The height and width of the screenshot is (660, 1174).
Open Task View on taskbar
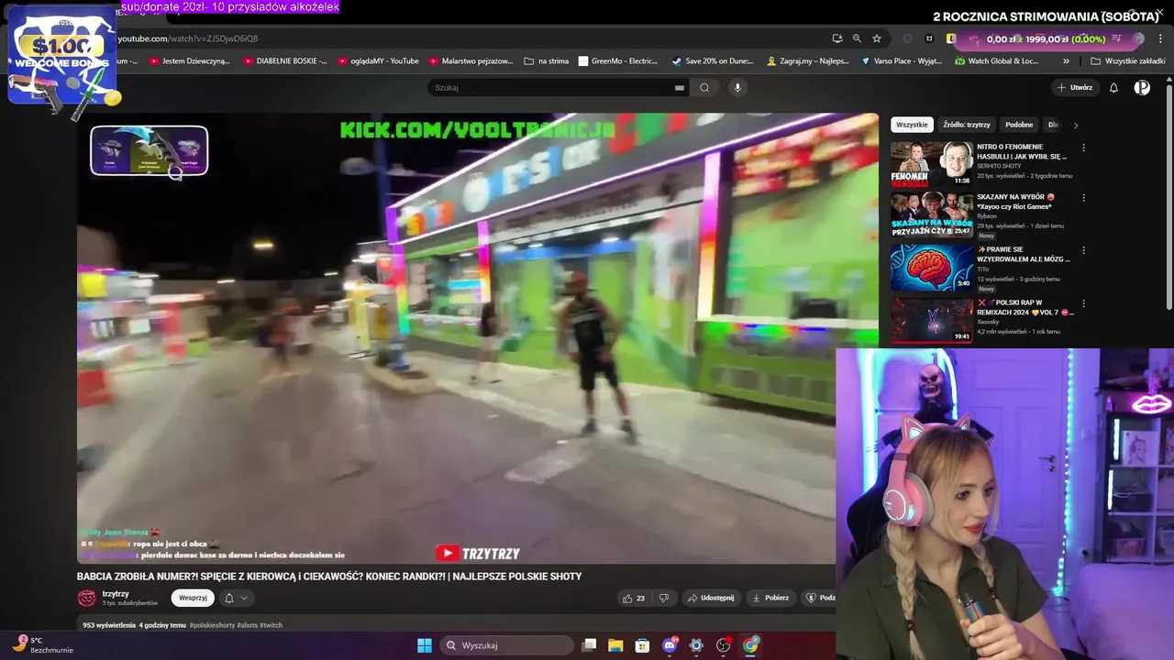click(x=589, y=645)
